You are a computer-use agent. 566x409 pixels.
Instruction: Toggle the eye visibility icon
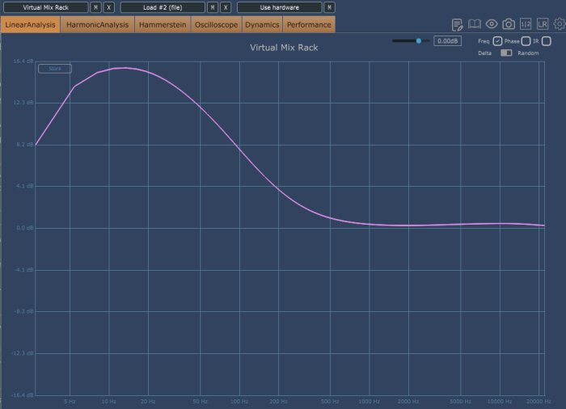pyautogui.click(x=492, y=24)
